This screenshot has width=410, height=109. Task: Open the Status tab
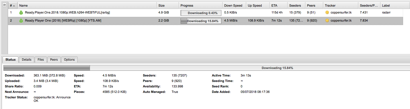tap(11, 60)
